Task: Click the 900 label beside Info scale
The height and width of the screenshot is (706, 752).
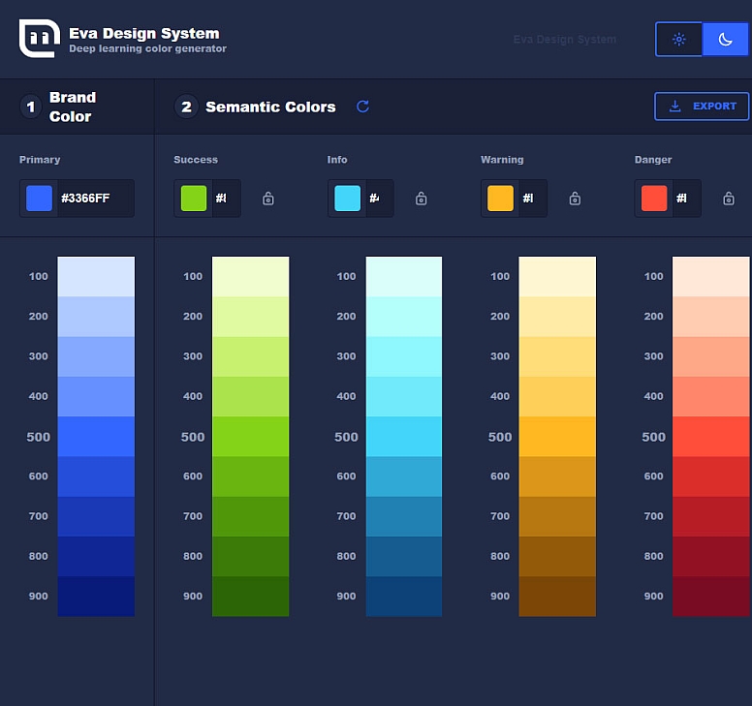Action: pyautogui.click(x=346, y=597)
